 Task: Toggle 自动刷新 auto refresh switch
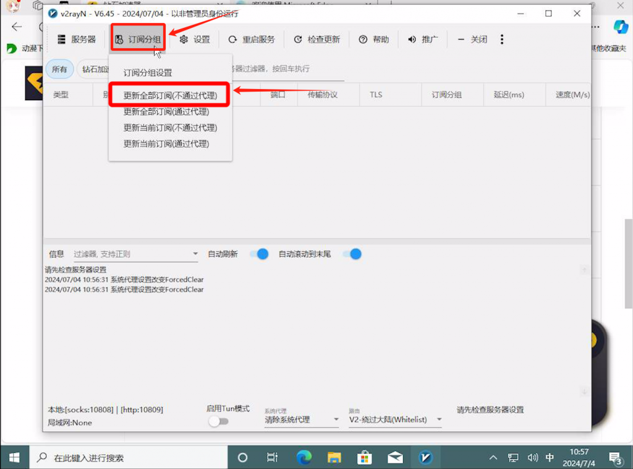click(x=260, y=254)
